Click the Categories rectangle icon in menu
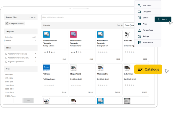Viewport: 177px width, 114px height. click(x=139, y=12)
